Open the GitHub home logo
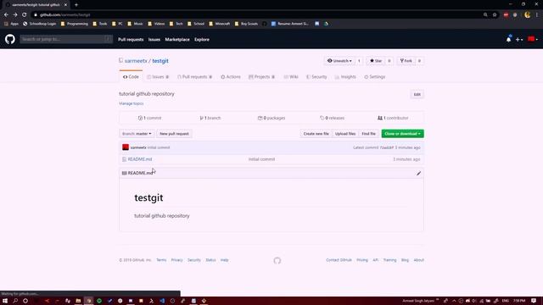543x305 pixels. (x=10, y=39)
